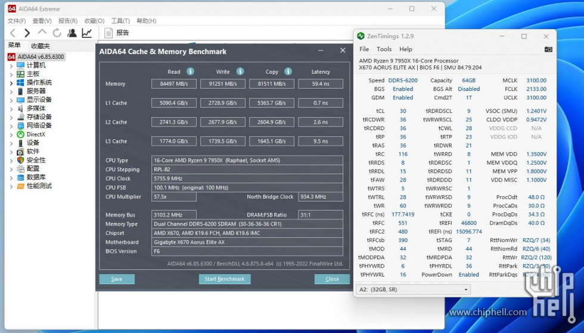Open the 文件(F) menu in AIDA64

tap(17, 21)
